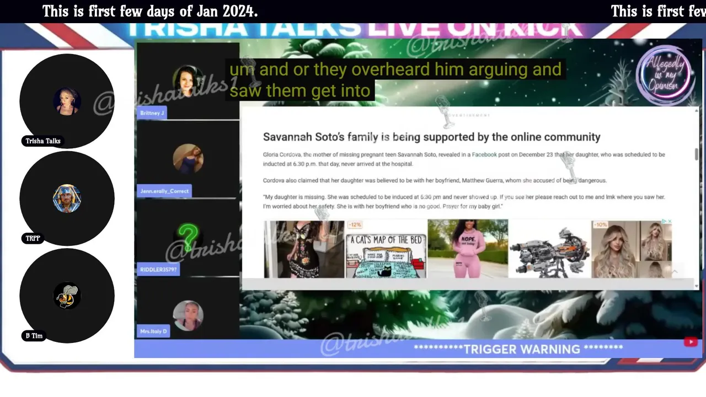This screenshot has width=706, height=397.
Task: Click the TRIGGER WARNING banner text
Action: coord(518,349)
